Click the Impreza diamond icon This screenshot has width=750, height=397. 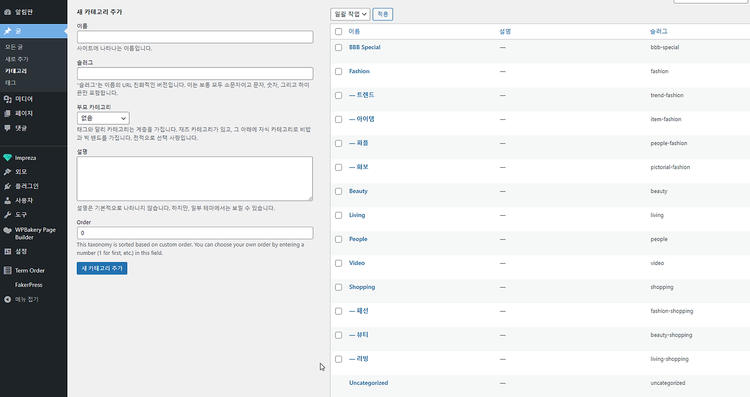click(8, 158)
